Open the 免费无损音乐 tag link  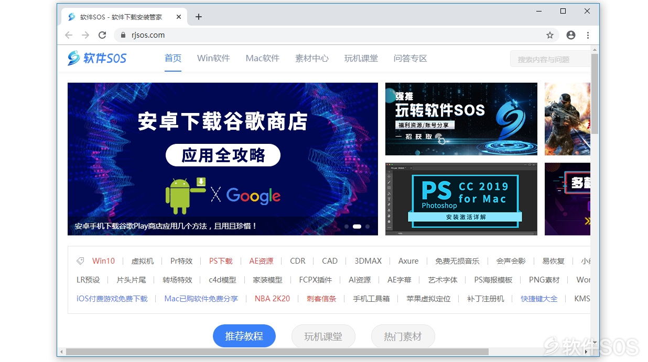457,261
